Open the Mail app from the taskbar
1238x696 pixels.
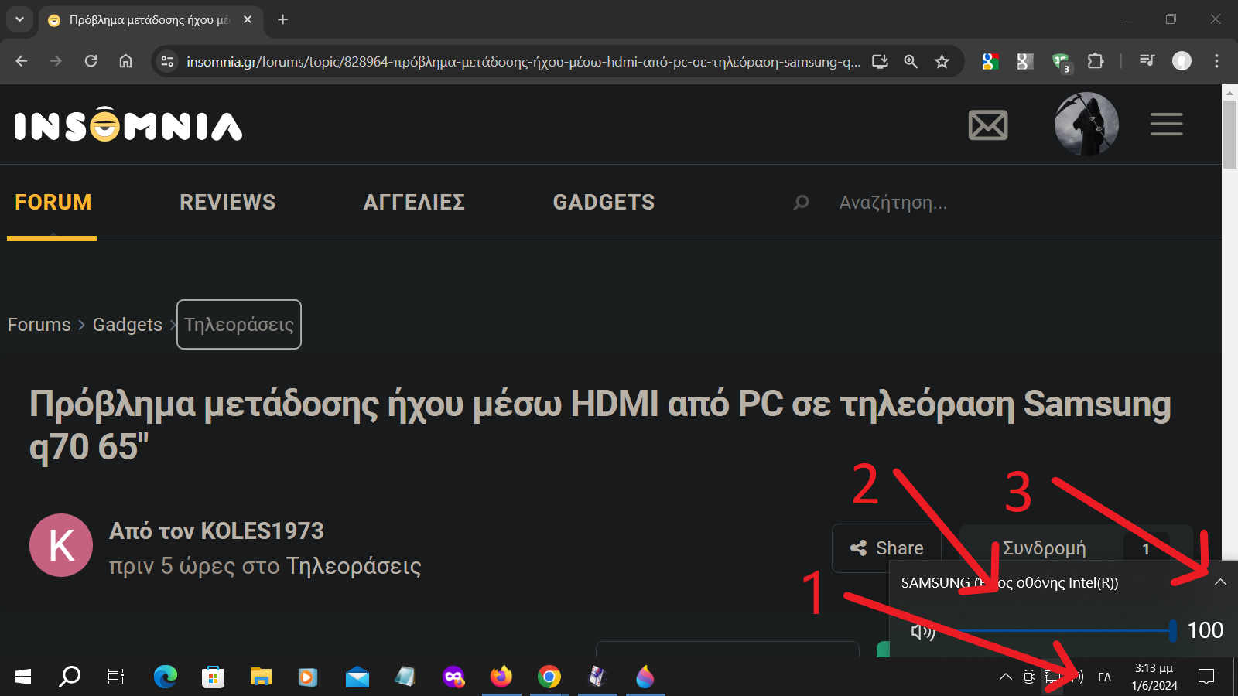pyautogui.click(x=357, y=677)
